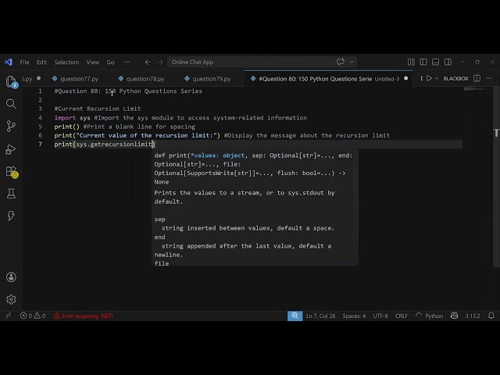Screen dimensions: 500x375
Task: Click the VS Code logo icon
Action: click(x=9, y=62)
